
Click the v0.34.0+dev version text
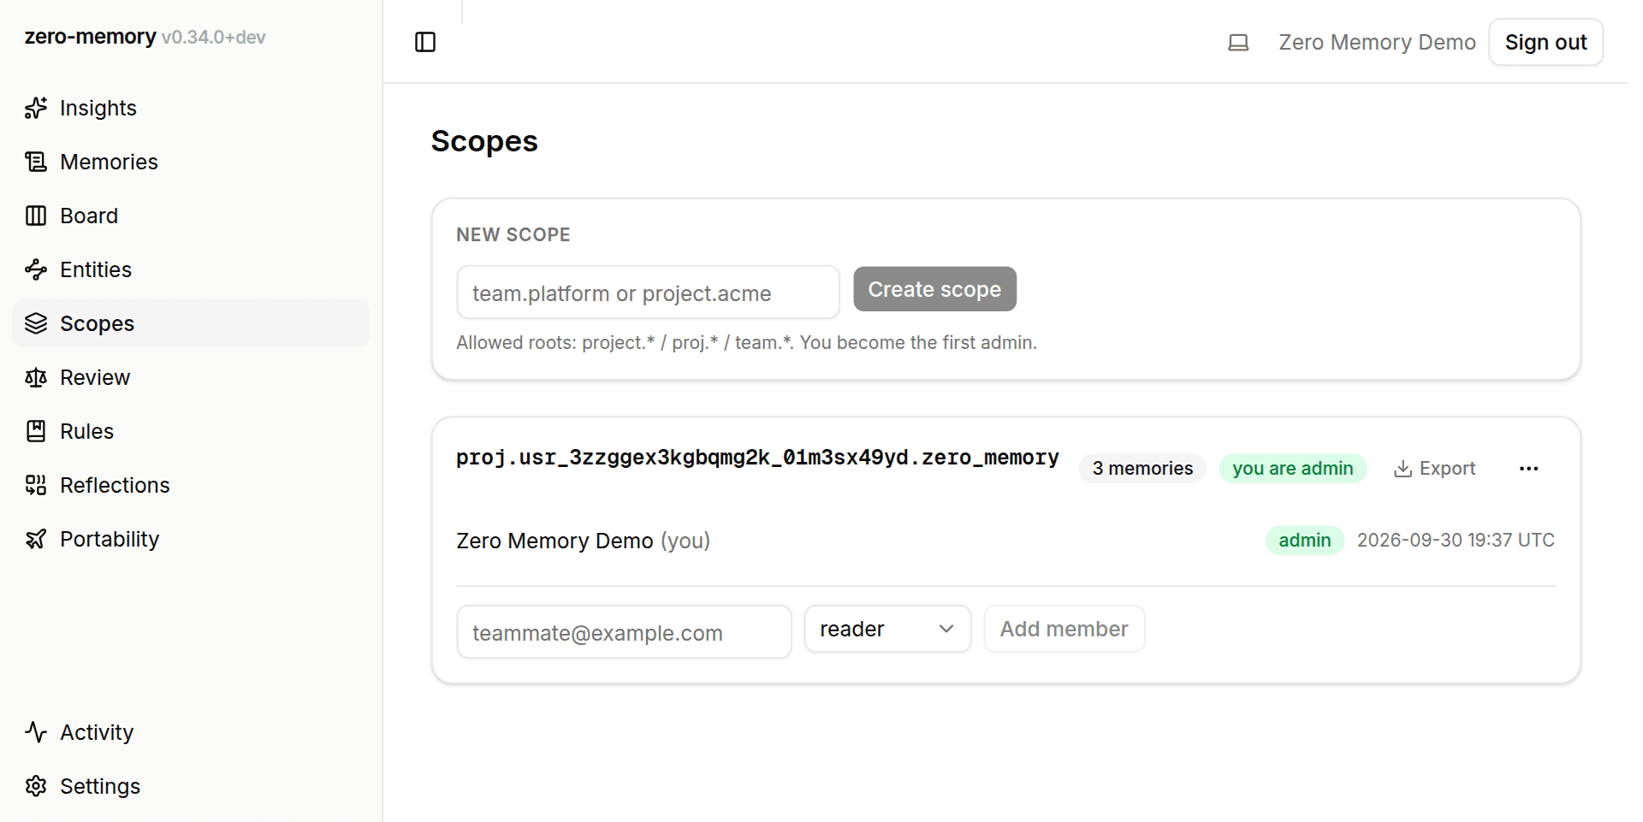pos(213,38)
